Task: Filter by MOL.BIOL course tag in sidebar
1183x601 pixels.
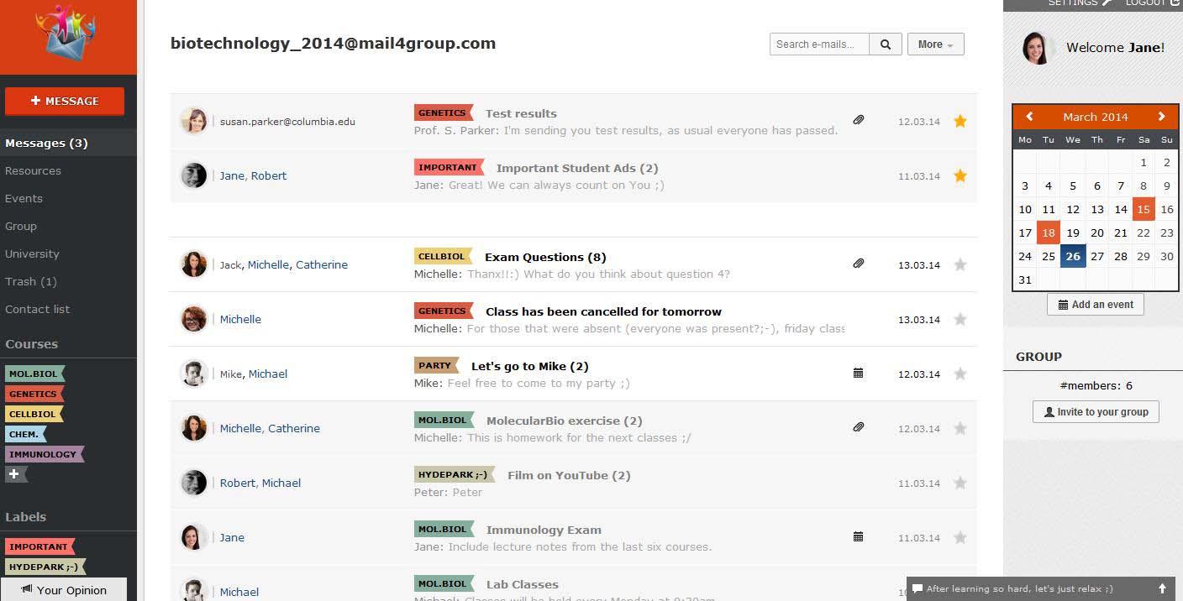Action: (34, 374)
